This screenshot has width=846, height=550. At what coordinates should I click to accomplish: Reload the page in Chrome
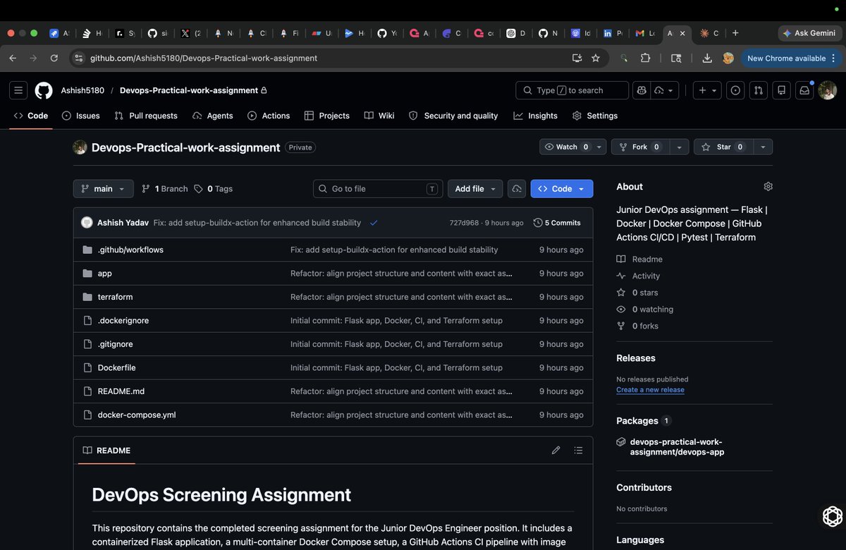[54, 59]
